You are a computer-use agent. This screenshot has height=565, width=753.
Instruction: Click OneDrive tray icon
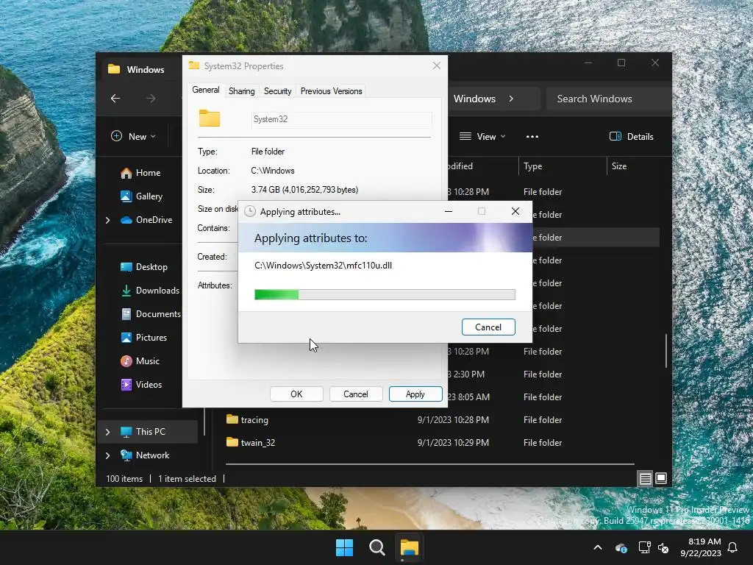point(621,547)
